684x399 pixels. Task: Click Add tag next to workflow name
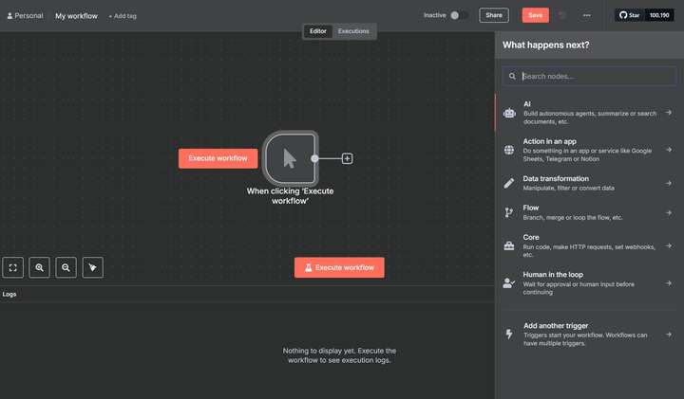click(x=123, y=16)
